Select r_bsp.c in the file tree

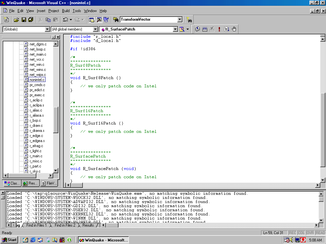35,120
